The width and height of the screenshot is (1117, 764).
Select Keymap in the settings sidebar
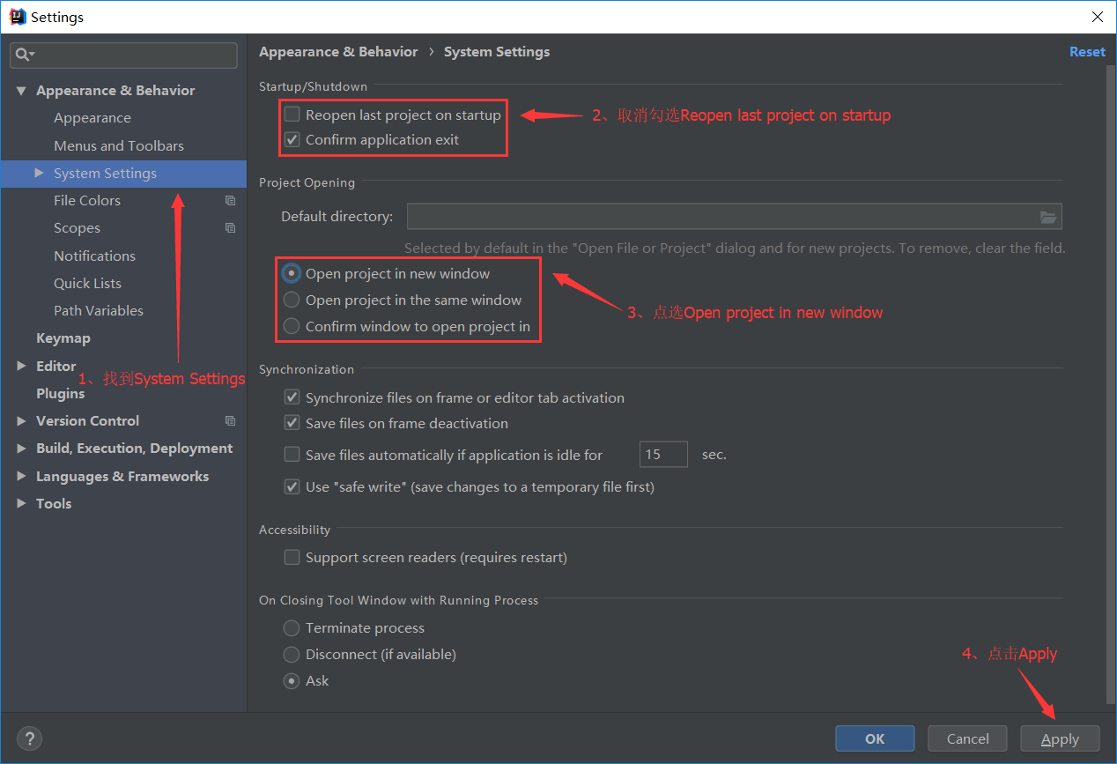(x=63, y=337)
